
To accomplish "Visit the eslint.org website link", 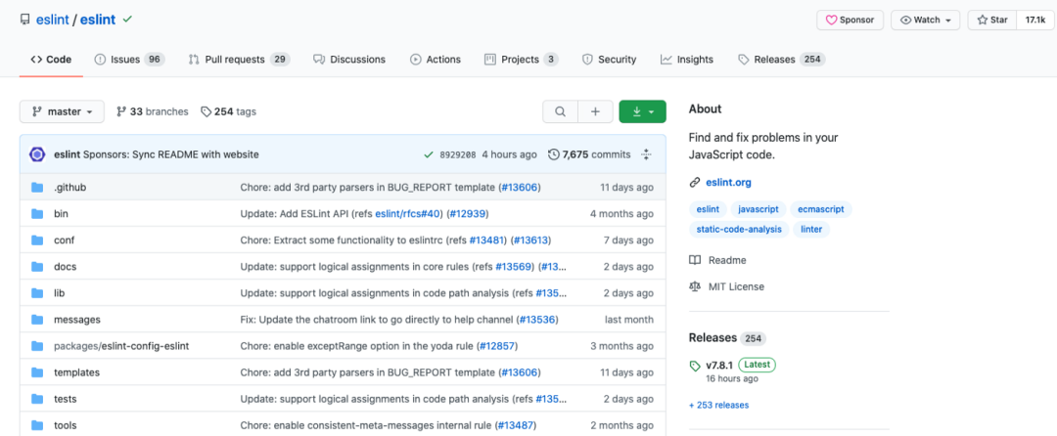I will (728, 182).
